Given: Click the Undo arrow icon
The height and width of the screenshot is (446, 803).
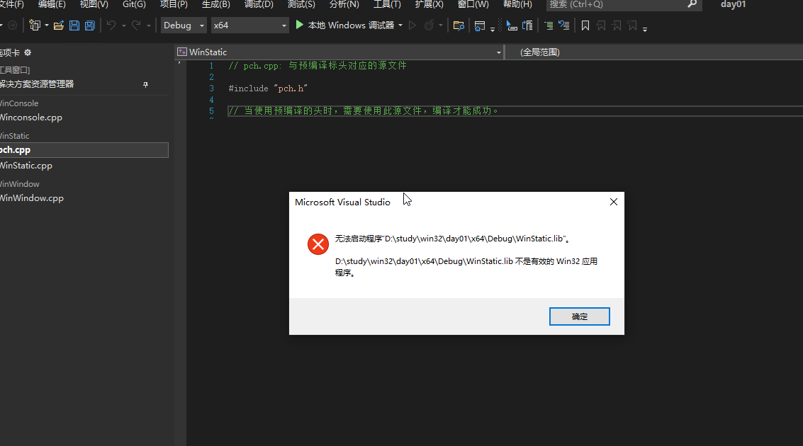Looking at the screenshot, I should pyautogui.click(x=111, y=25).
